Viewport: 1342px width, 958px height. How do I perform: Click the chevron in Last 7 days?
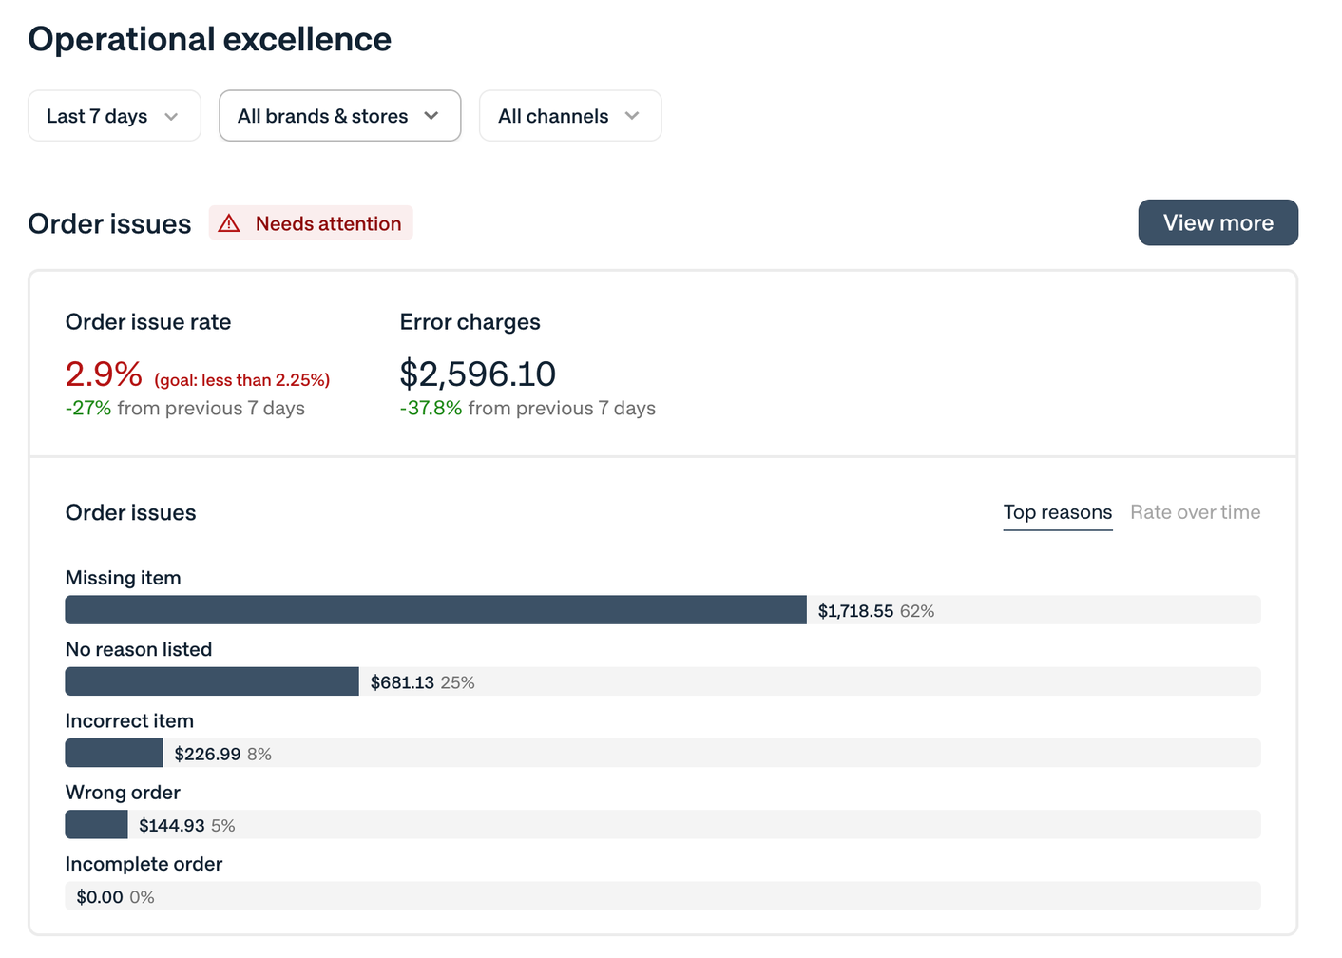coord(171,116)
